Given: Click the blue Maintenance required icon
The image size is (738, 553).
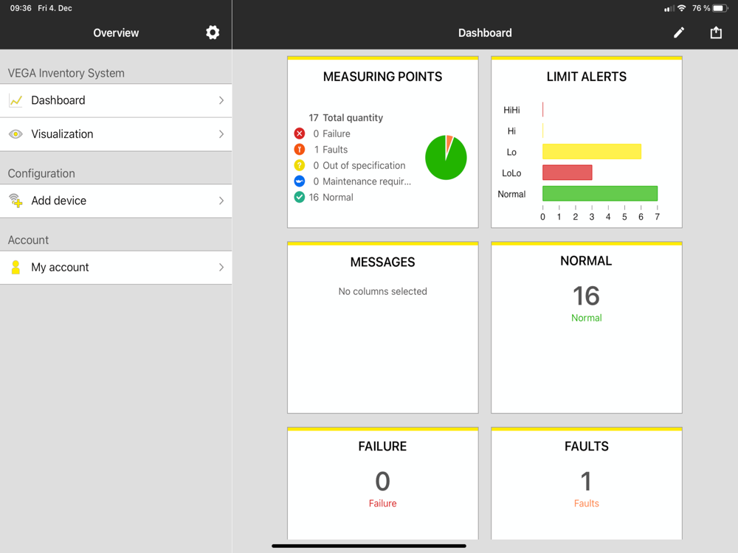Looking at the screenshot, I should click(300, 181).
